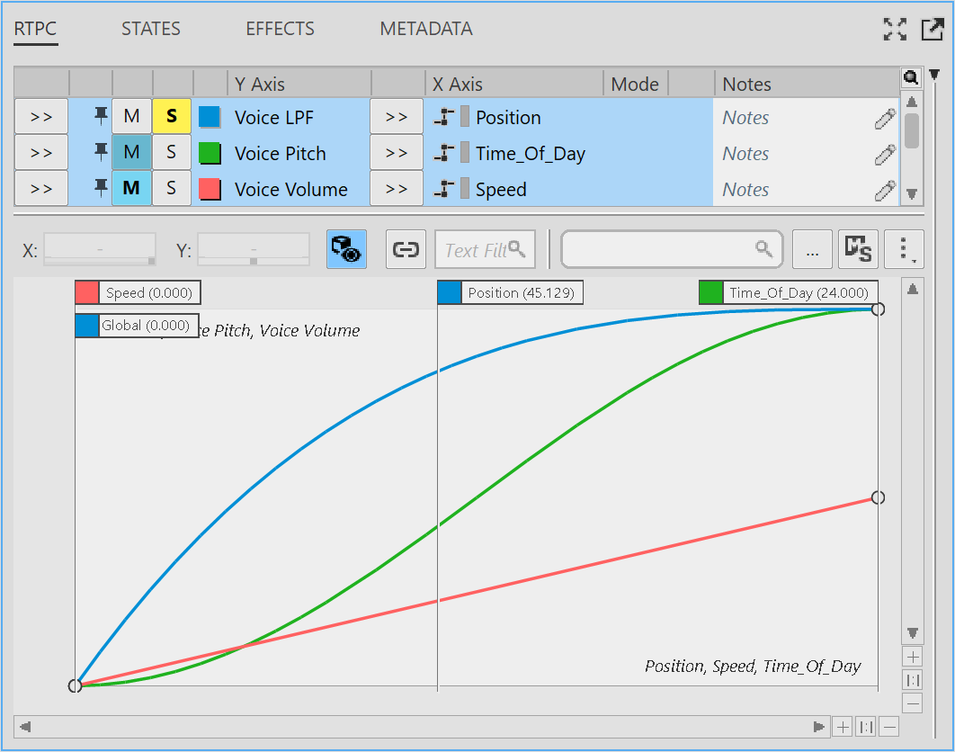The height and width of the screenshot is (752, 955).
Task: Click the mute/solo reset icon
Action: pyautogui.click(x=858, y=249)
